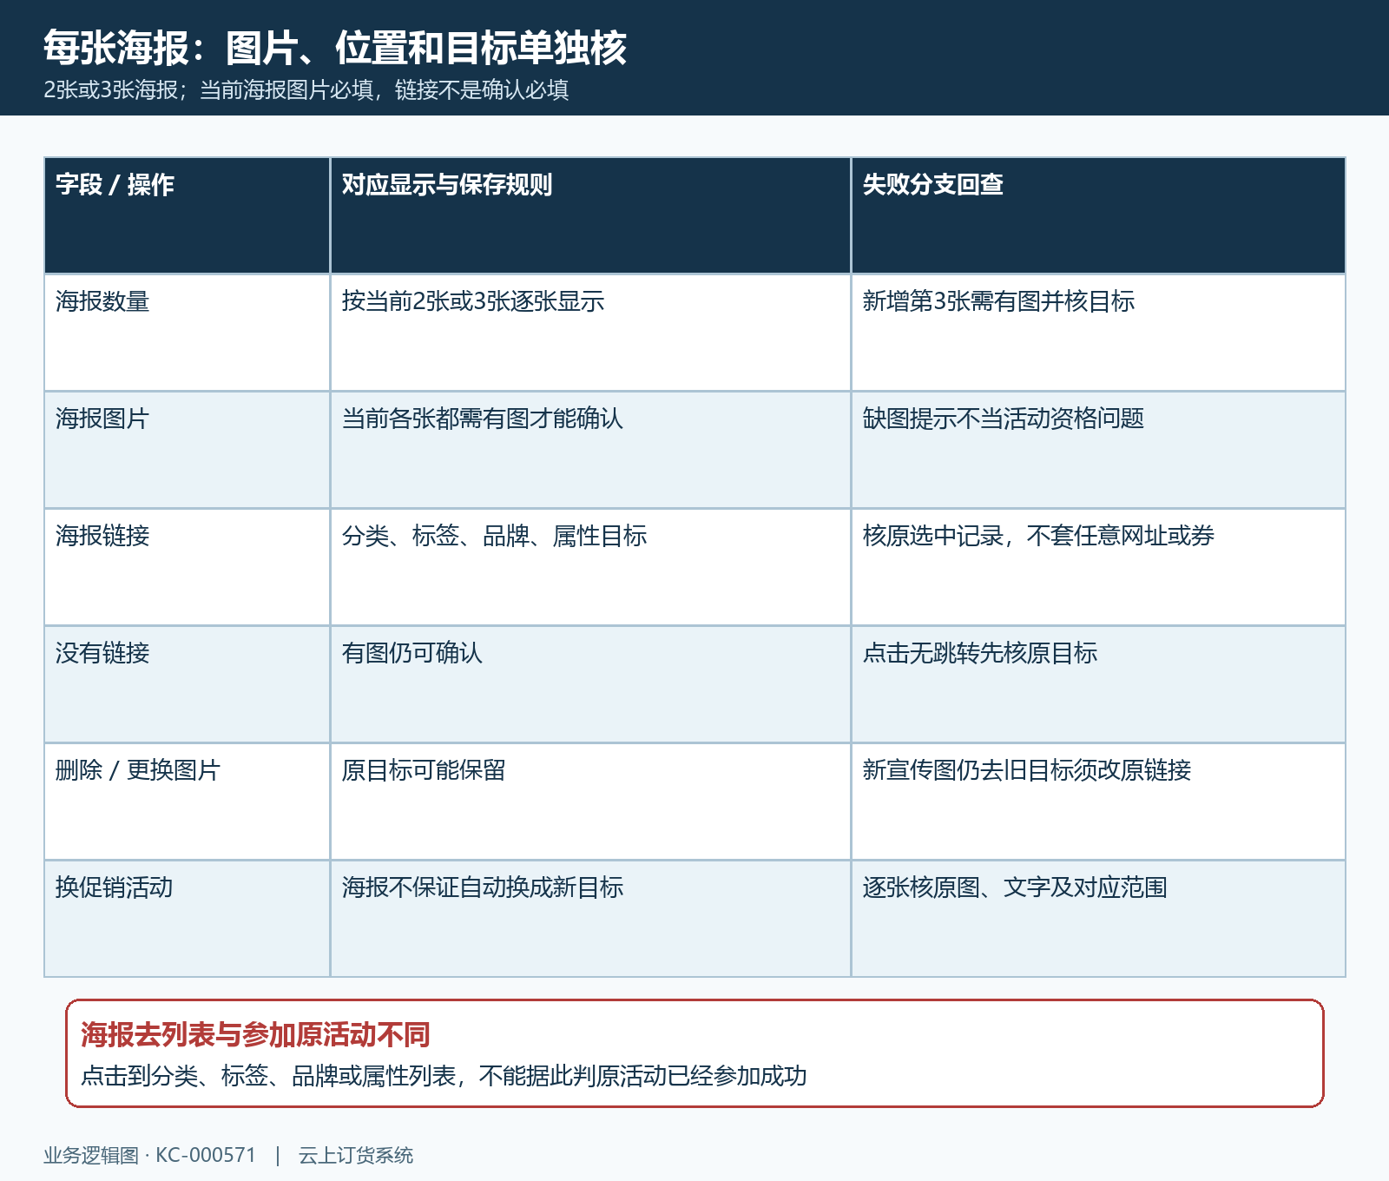Select the 海报数量 row label
The height and width of the screenshot is (1181, 1389).
[x=102, y=301]
